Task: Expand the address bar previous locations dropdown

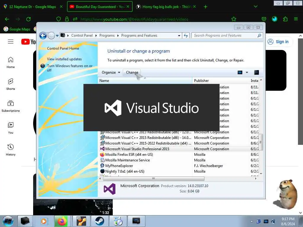Action: pos(179,36)
